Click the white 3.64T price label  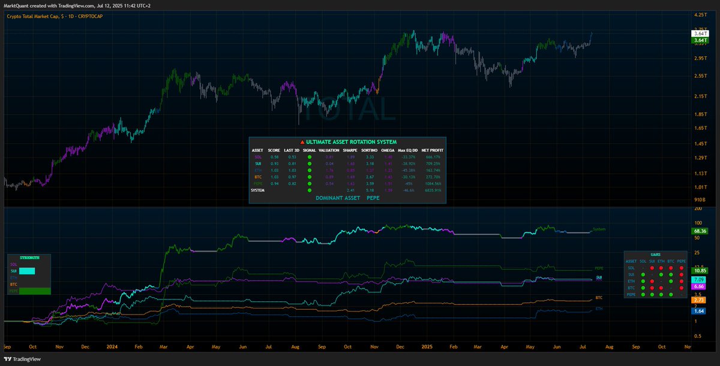tap(700, 34)
